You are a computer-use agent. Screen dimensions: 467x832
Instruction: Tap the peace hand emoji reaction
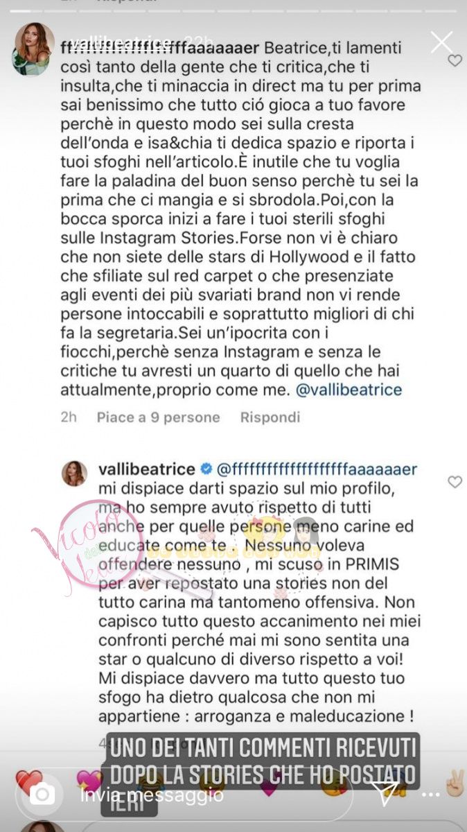(455, 783)
